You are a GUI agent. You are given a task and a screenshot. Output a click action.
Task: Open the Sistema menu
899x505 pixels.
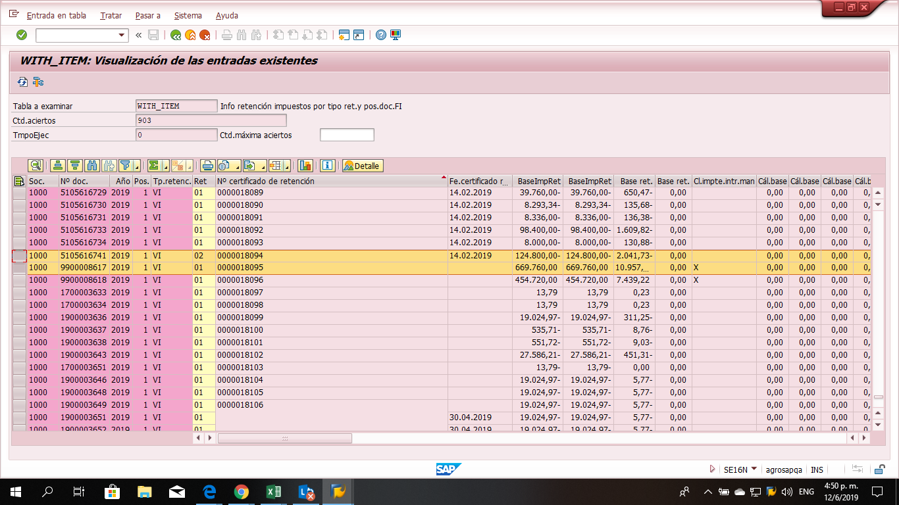click(188, 15)
